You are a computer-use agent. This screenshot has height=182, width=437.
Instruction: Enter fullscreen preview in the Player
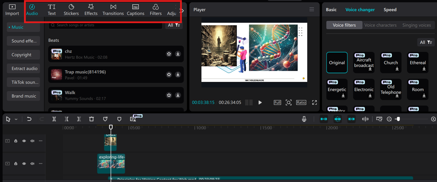pyautogui.click(x=314, y=102)
